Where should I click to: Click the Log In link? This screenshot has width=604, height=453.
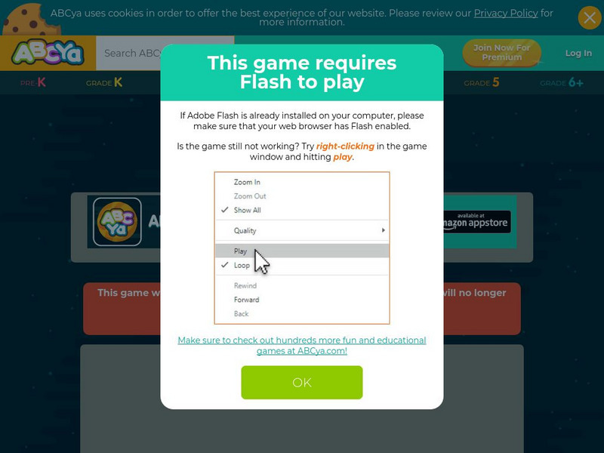point(578,53)
